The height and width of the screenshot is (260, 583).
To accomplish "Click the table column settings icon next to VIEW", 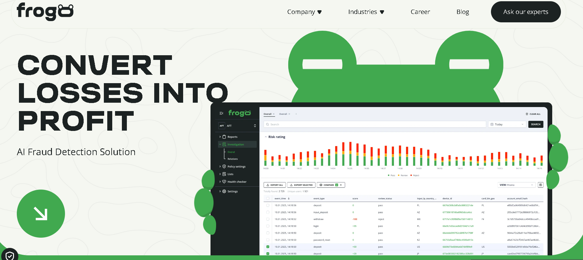I will (x=541, y=185).
